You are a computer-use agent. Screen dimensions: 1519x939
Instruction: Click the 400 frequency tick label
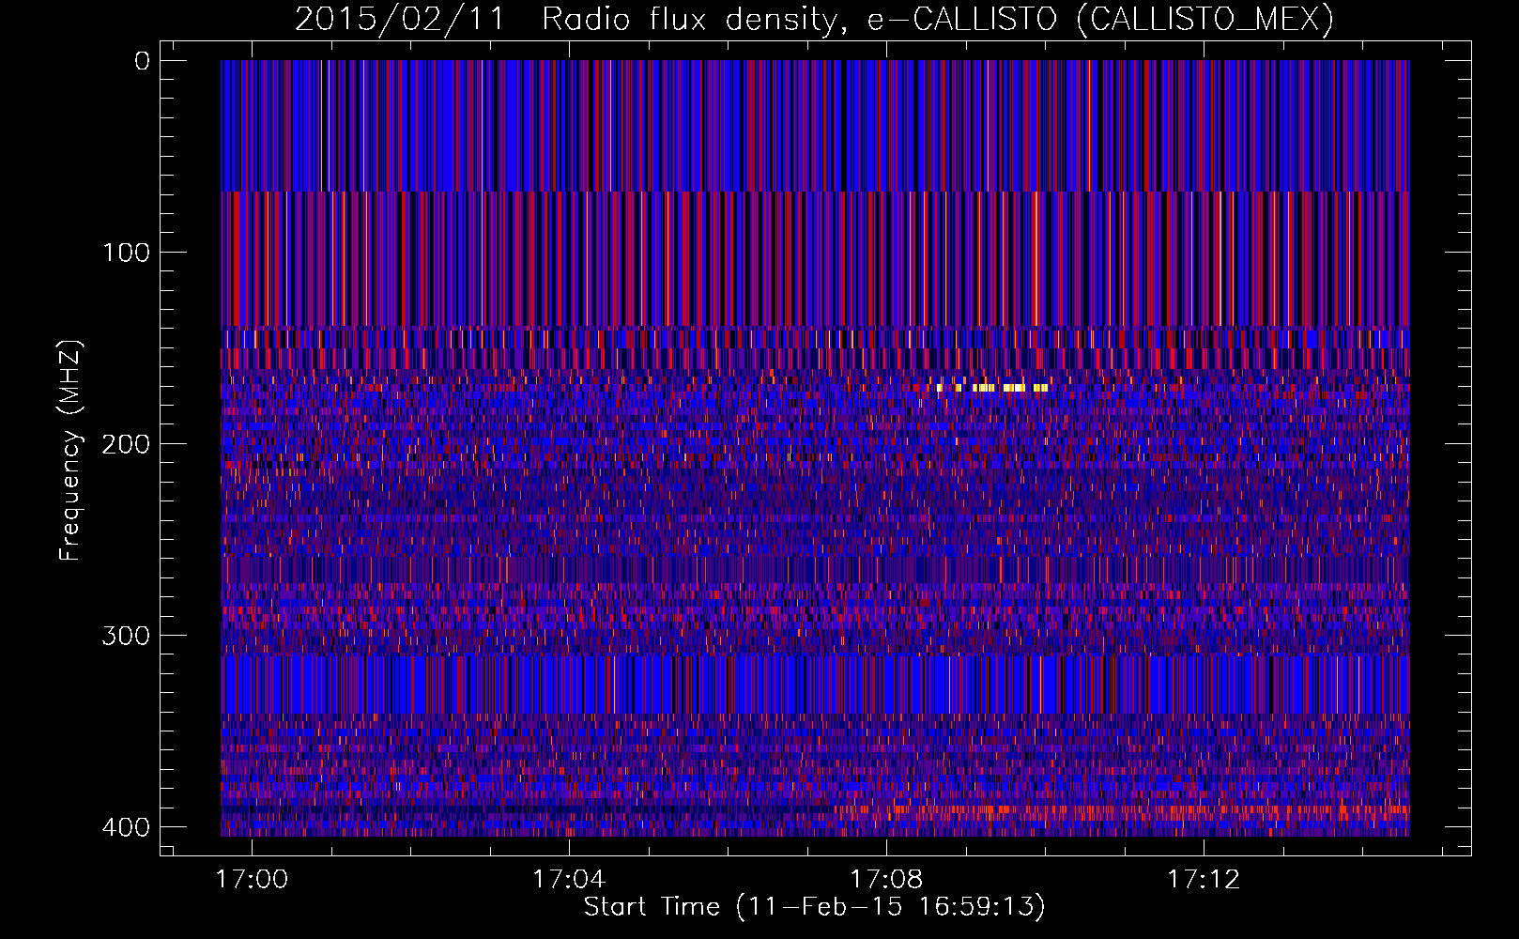[x=125, y=827]
